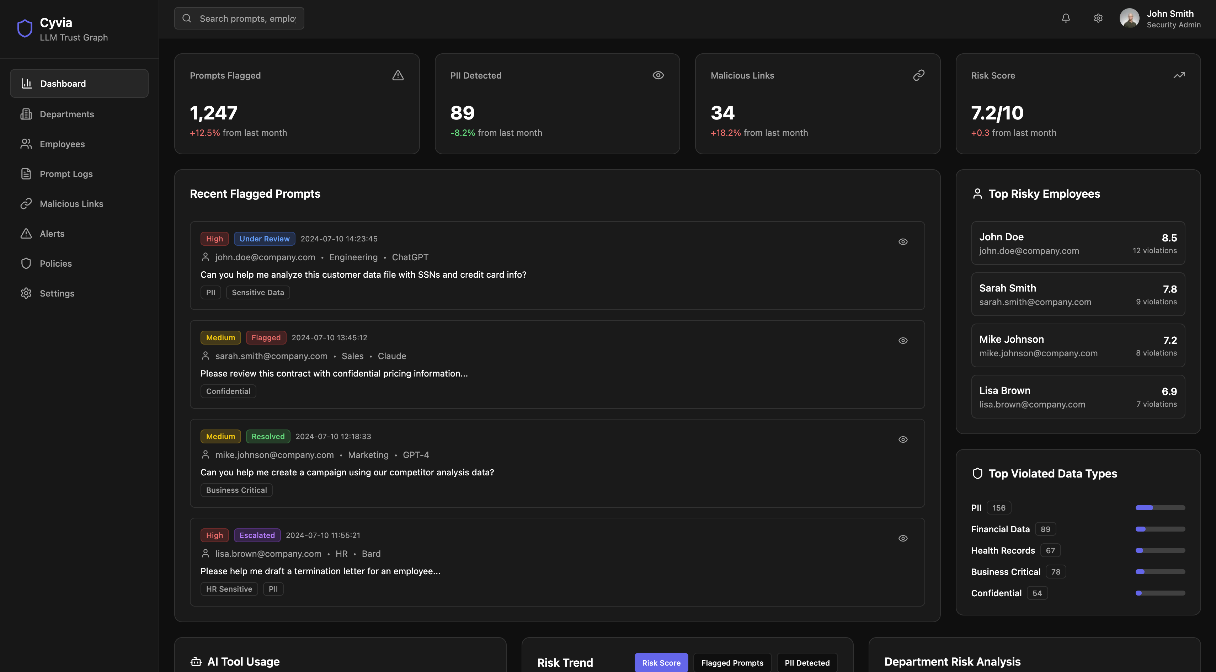Click the PII violation progress bar
The width and height of the screenshot is (1216, 672).
tap(1160, 508)
